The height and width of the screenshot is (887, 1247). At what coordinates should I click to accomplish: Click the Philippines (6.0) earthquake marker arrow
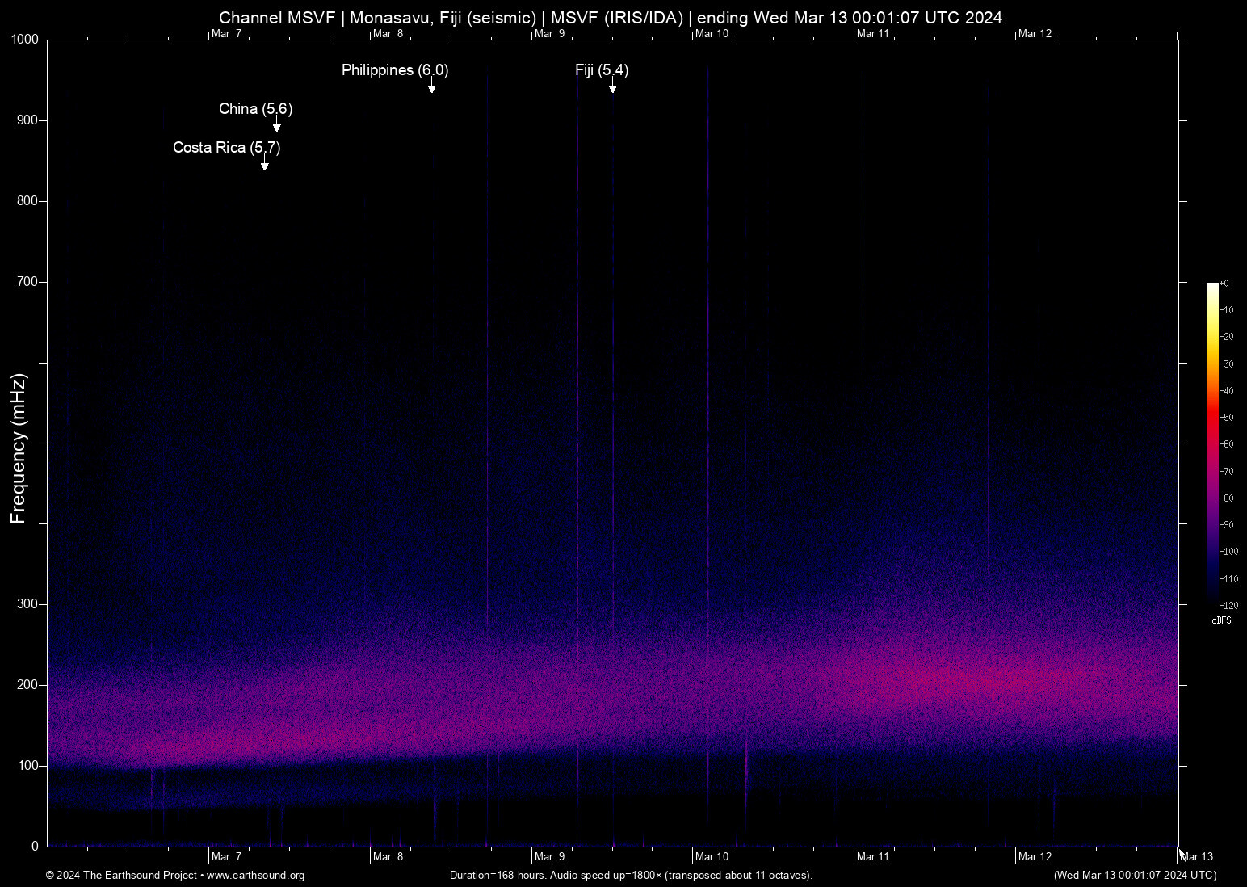[x=433, y=87]
